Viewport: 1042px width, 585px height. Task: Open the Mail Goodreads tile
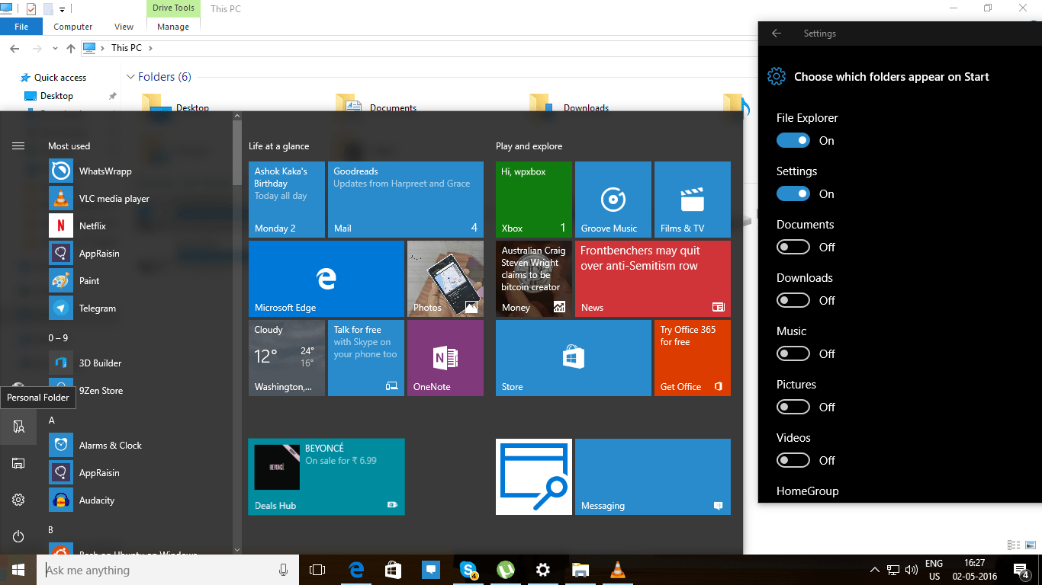406,200
